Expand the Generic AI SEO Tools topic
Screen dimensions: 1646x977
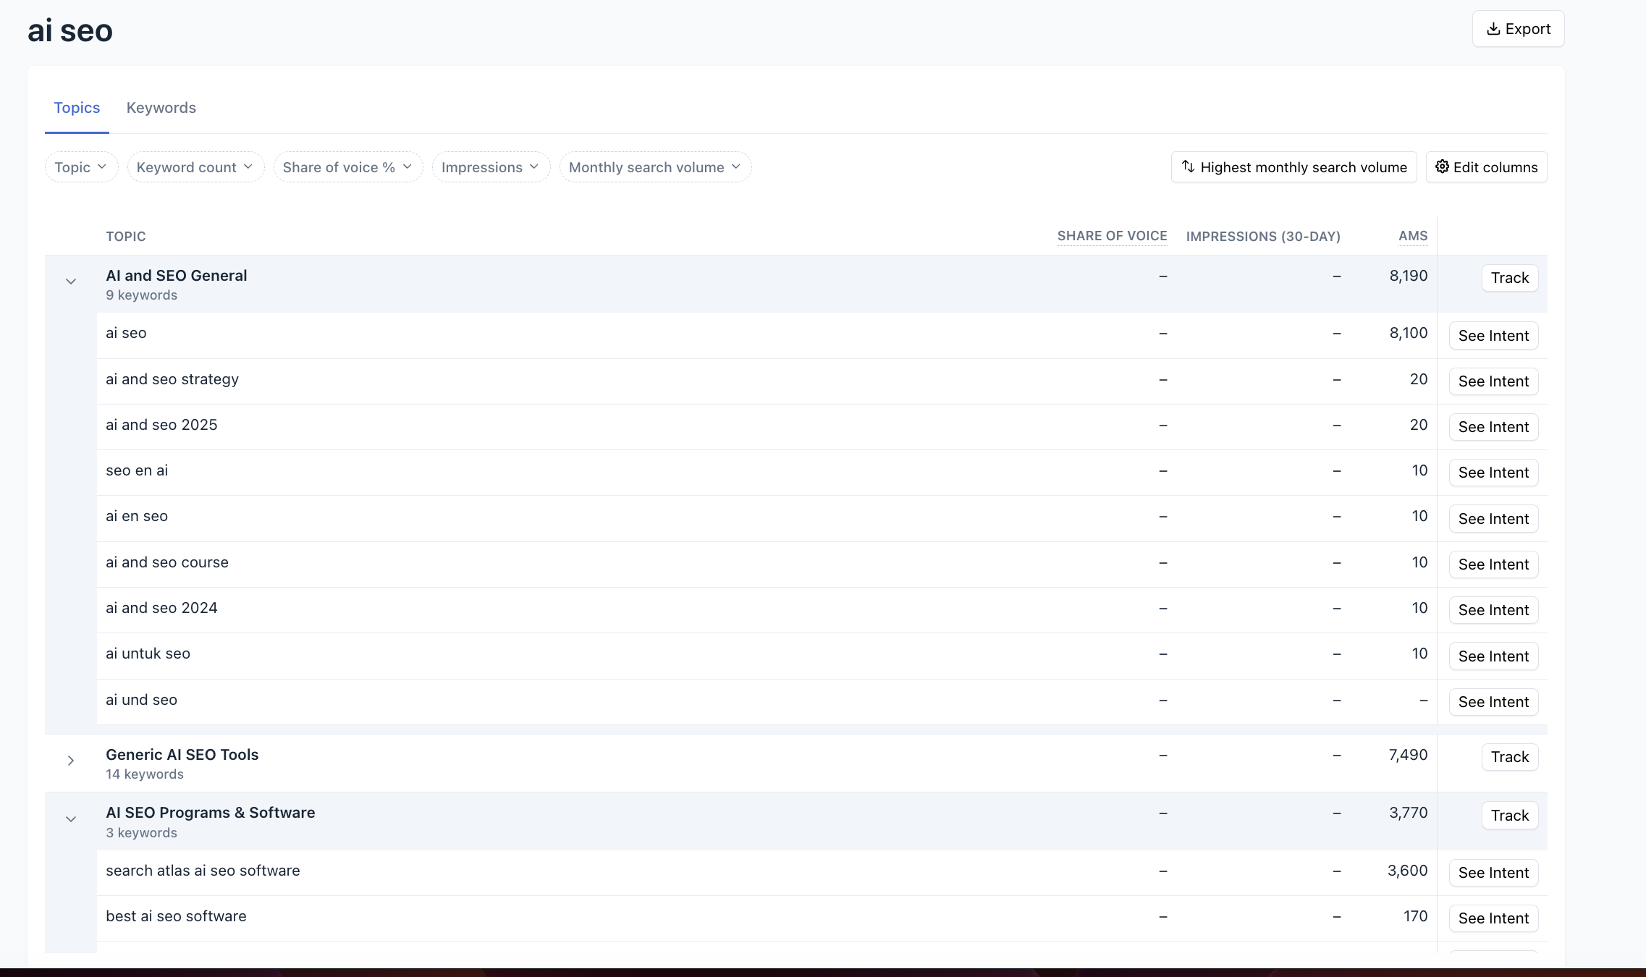(x=71, y=761)
